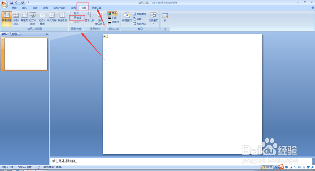Image resolution: width=315 pixels, height=171 pixels.
Task: Open the 幻灯片放映 Slide Show tab
Action: click(60, 8)
